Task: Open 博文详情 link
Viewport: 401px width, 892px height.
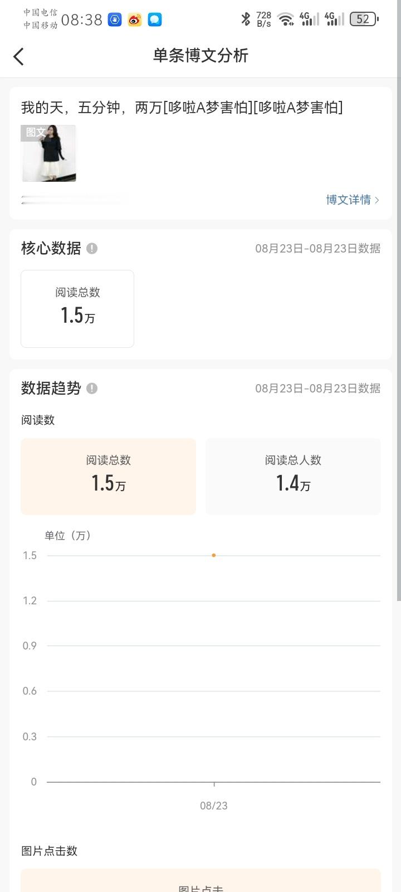Action: [349, 200]
